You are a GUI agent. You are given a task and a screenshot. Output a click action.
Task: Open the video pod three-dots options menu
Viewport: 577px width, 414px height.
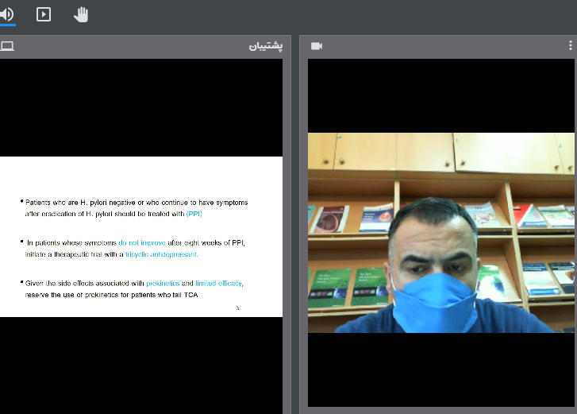coord(571,46)
